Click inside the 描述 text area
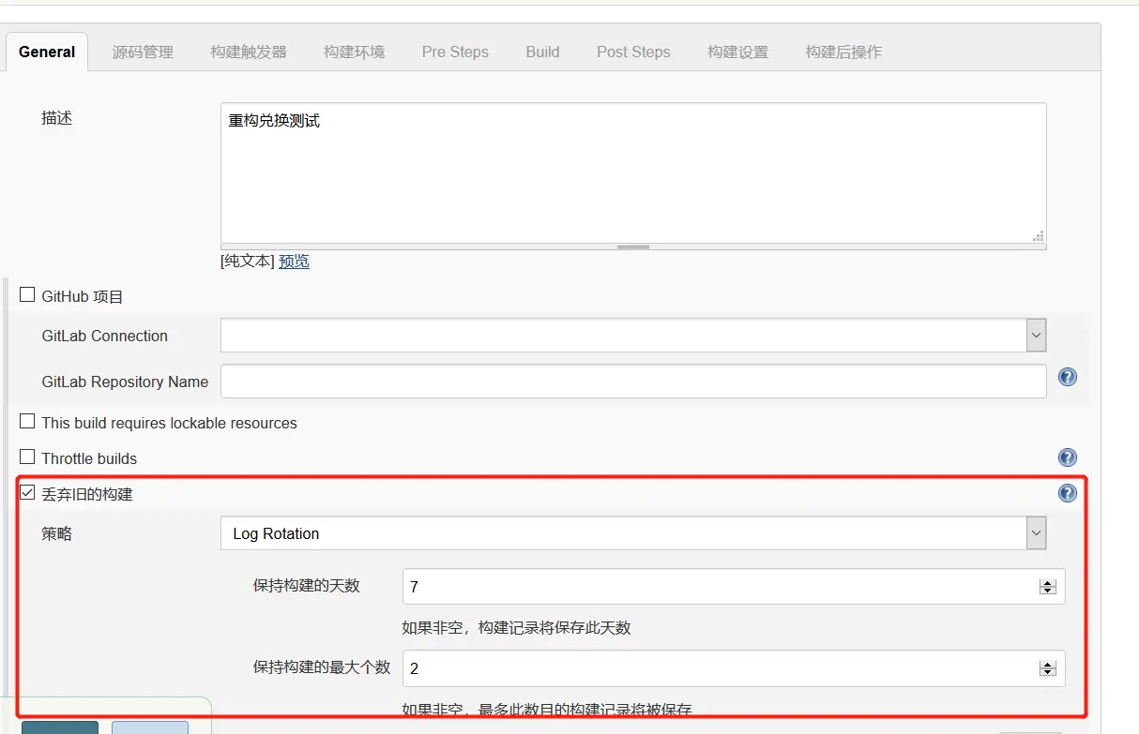 tap(633, 173)
